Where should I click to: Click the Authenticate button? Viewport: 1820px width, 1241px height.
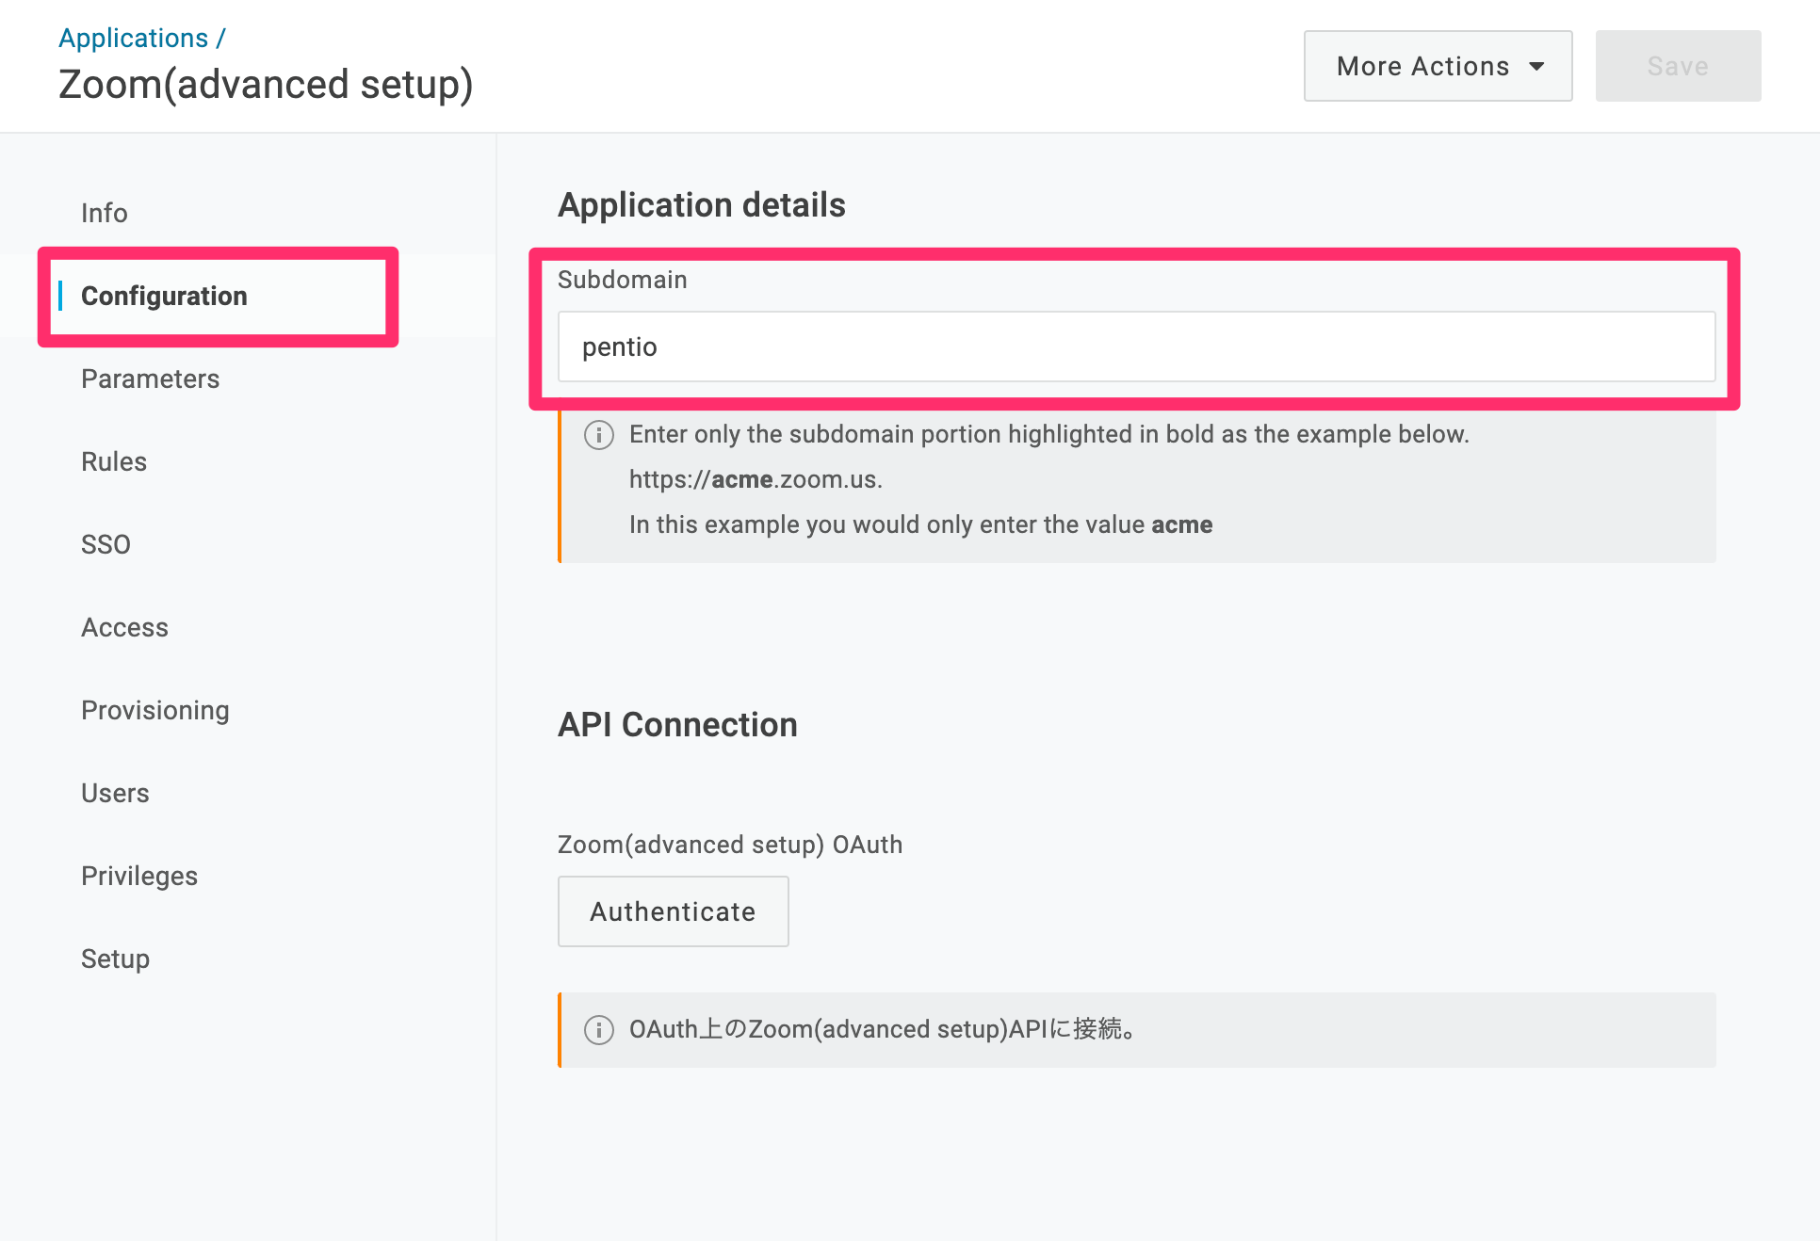[x=673, y=911]
